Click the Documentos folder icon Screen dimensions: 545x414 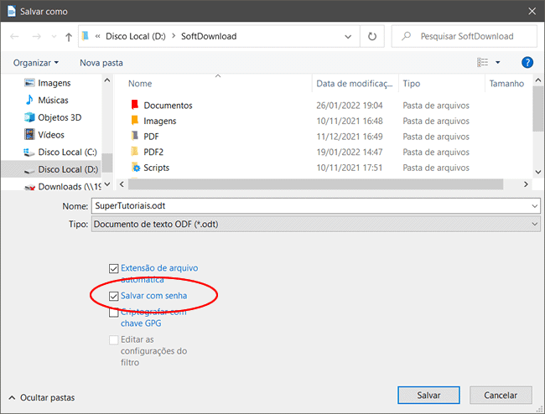pos(134,106)
